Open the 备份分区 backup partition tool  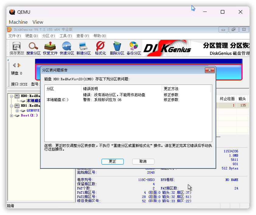click(134, 48)
